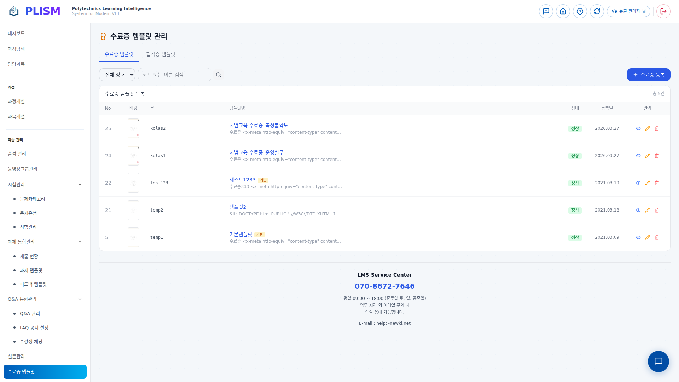The image size is (679, 382).
Task: Preview the temp2 template with the eye icon
Action: pos(638,210)
